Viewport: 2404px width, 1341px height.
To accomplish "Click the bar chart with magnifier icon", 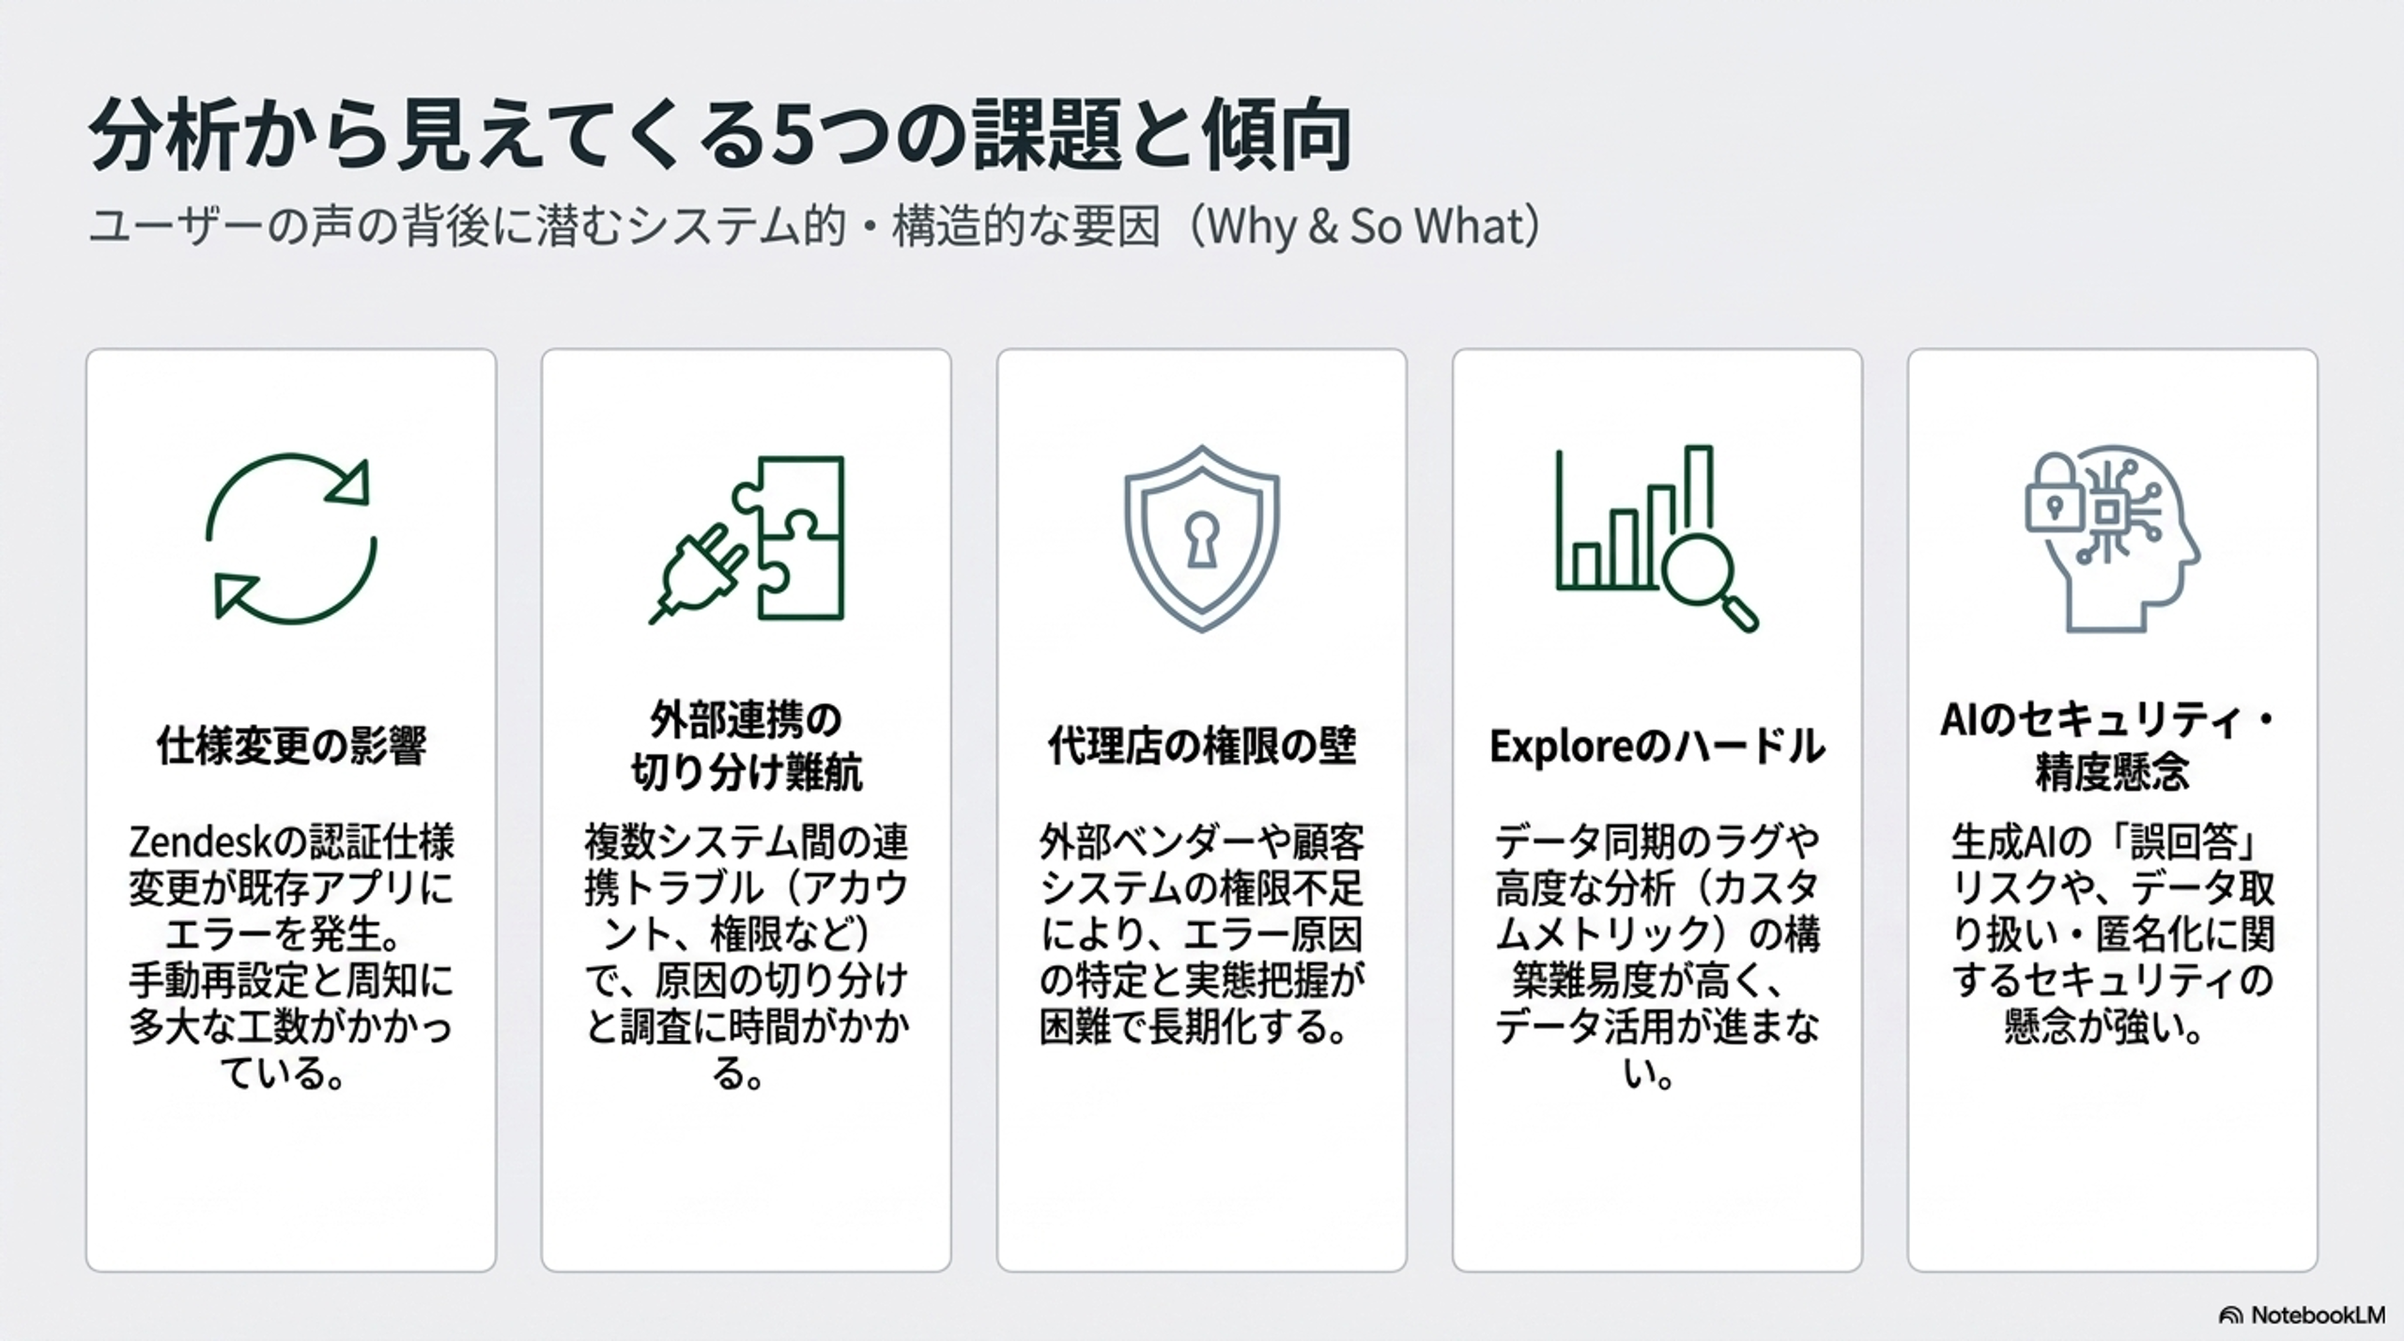I will pyautogui.click(x=1657, y=538).
